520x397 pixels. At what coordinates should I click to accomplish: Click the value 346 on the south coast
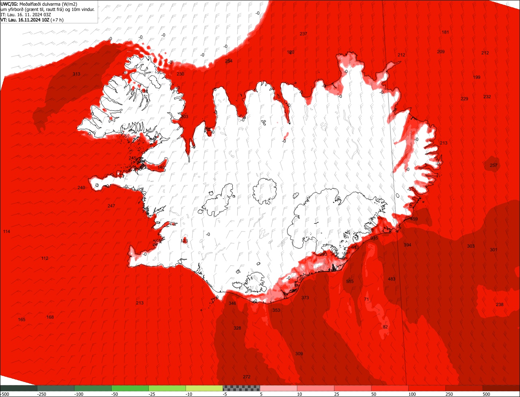click(232, 303)
